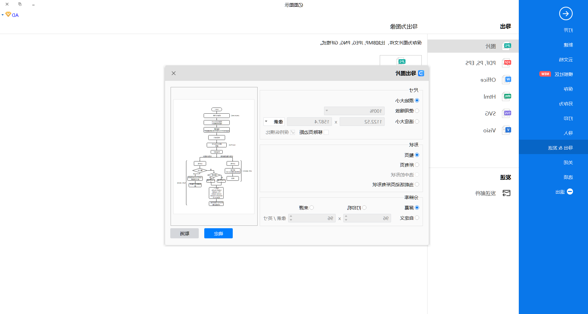The width and height of the screenshot is (588, 314).
Task: Select 来源 resolution radio option
Action: pos(312,208)
